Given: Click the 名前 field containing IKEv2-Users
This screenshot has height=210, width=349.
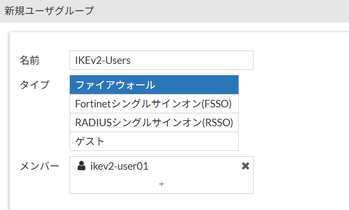Looking at the screenshot, I should [161, 60].
